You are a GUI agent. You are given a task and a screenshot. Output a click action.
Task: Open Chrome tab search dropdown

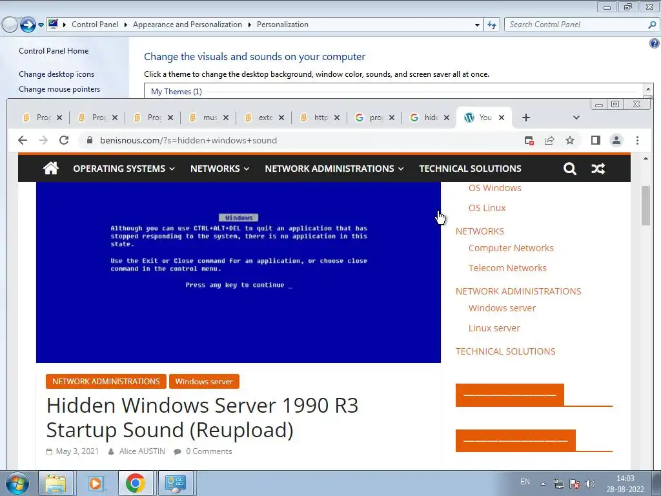(576, 118)
